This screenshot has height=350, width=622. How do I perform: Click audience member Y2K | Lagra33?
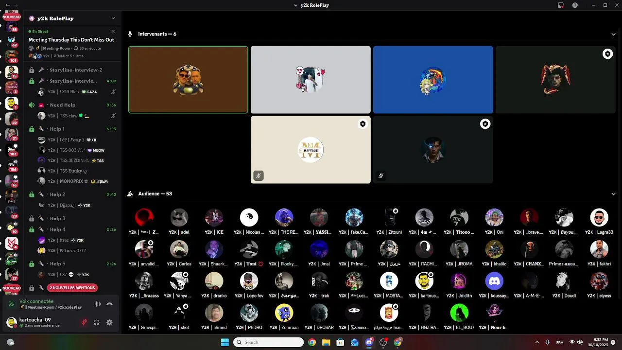[599, 222]
